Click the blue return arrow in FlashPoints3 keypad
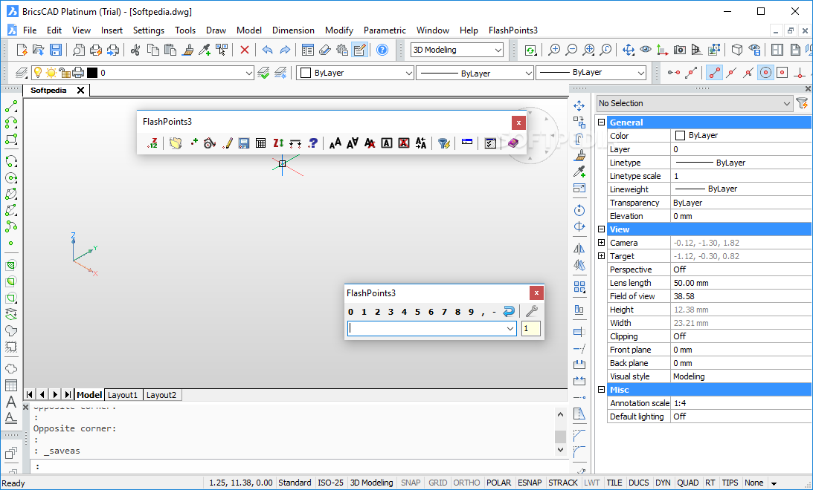The height and width of the screenshot is (490, 813). click(x=510, y=311)
